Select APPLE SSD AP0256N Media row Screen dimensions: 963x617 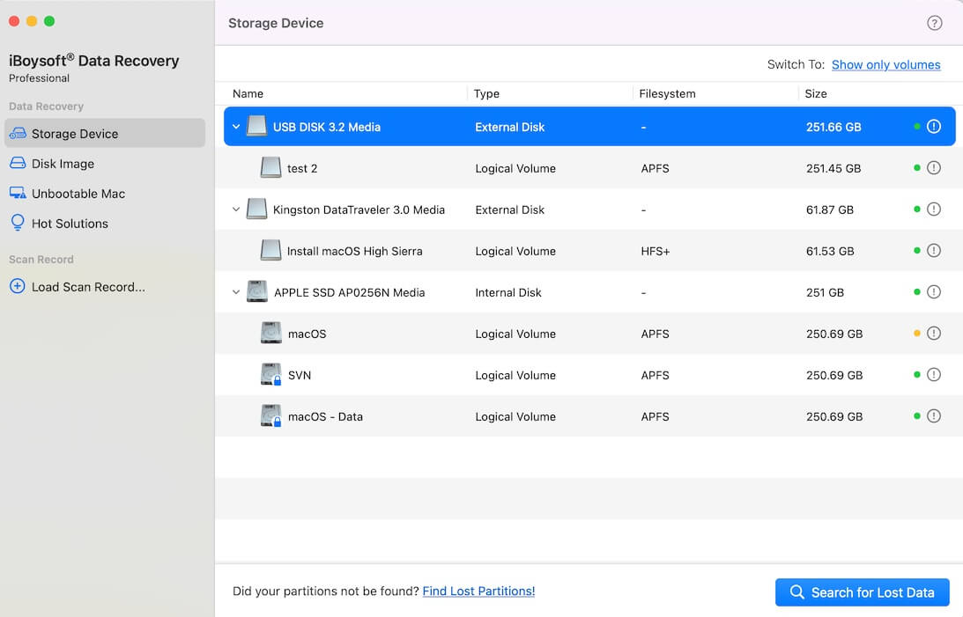point(589,292)
